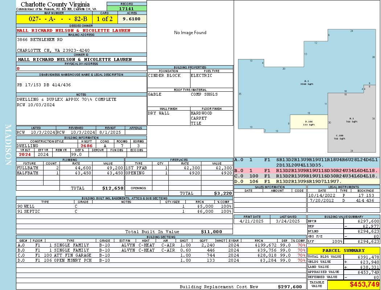The height and width of the screenshot is (290, 381).
Task: Select the yellow map number 027-A-82-B field
Action: click(x=54, y=19)
